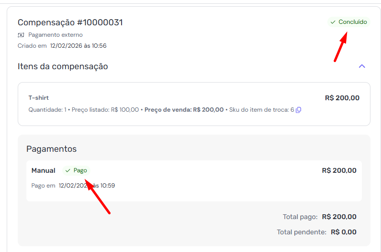Click the T-shirt item total R$ 200,00
Image resolution: width=381 pixels, height=252 pixels.
[x=342, y=98]
